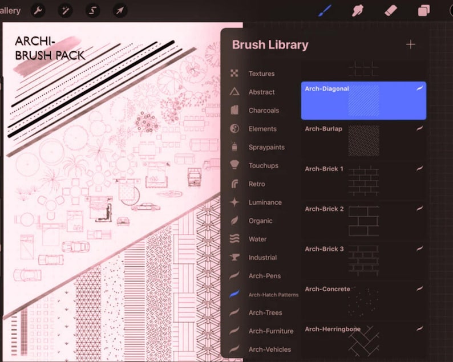Select the Arch-Brick 3 brush
Viewport: 453px width, 362px height.
[x=363, y=261]
